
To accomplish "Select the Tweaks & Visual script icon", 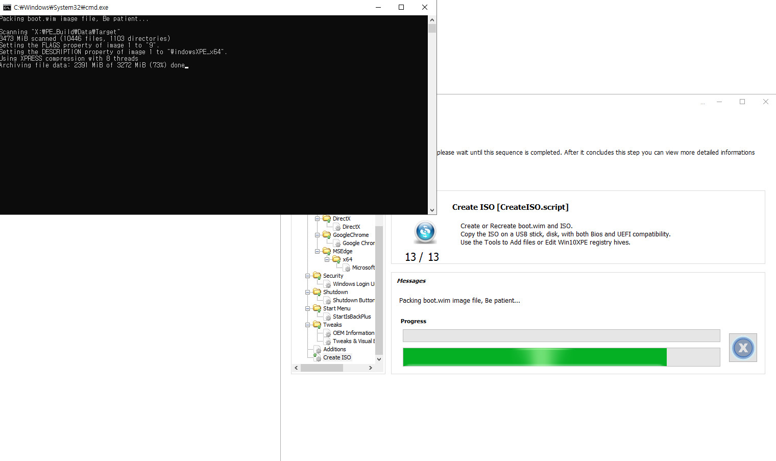I will coord(328,342).
